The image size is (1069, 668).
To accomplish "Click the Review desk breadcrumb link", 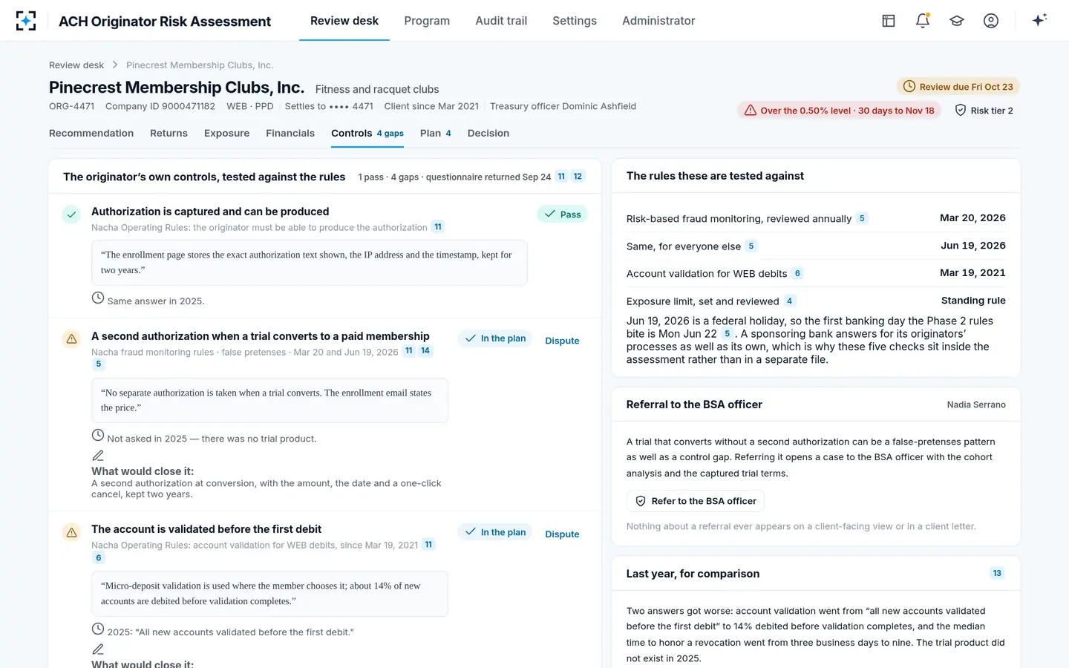I will 76,65.
